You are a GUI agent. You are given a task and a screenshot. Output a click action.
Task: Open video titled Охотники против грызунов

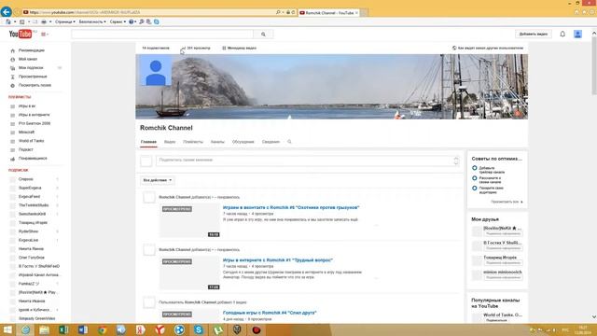click(x=291, y=207)
